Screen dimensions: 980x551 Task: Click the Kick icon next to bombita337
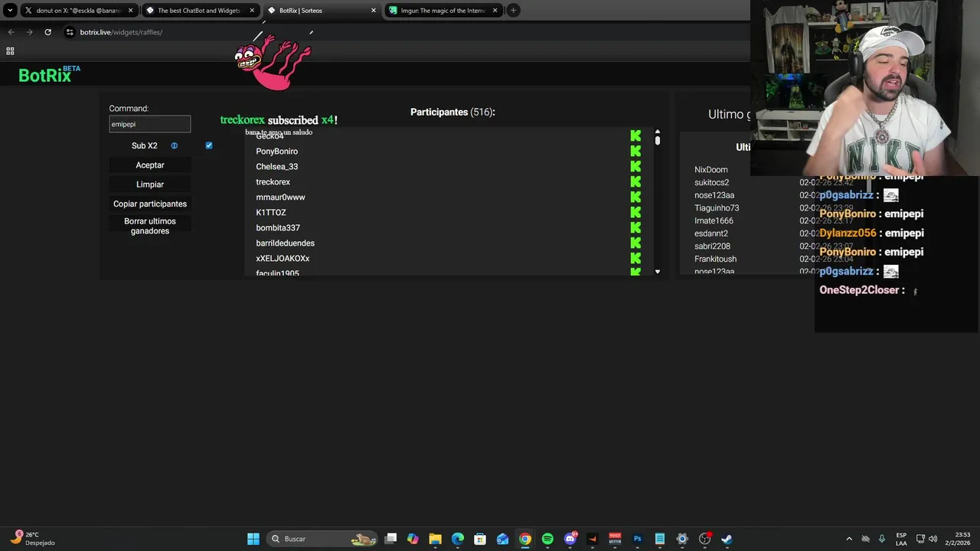[x=635, y=227]
